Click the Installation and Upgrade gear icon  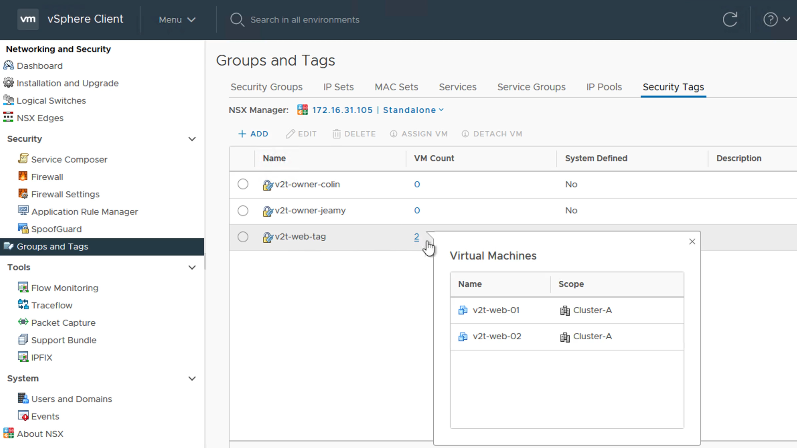point(8,83)
